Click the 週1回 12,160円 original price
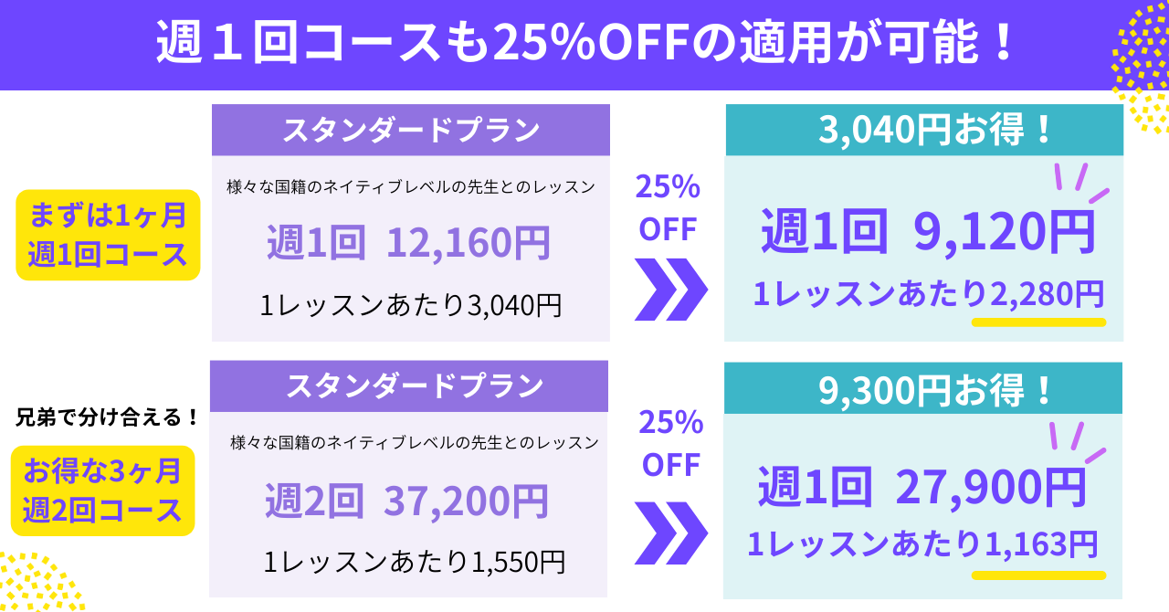This screenshot has width=1169, height=612. [x=408, y=243]
